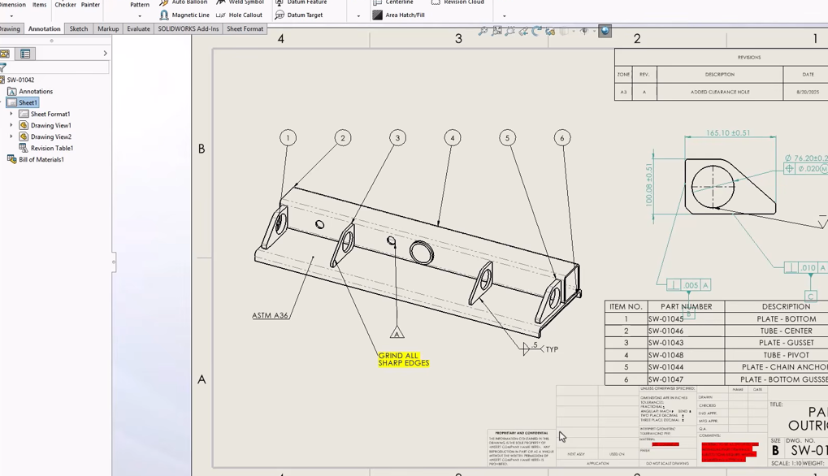Click the Items button in ribbon
This screenshot has width=828, height=476.
tap(39, 4)
